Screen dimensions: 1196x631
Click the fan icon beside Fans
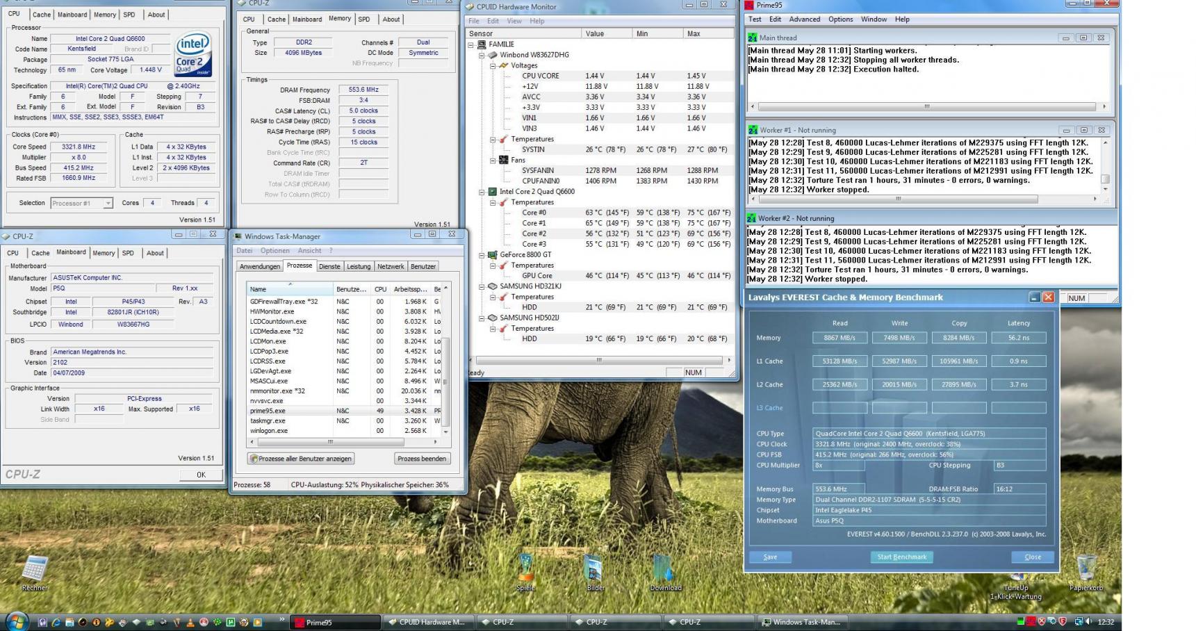point(504,160)
